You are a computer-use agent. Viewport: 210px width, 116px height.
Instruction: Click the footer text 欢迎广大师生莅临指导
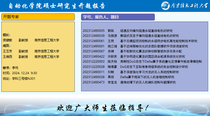click(103, 108)
